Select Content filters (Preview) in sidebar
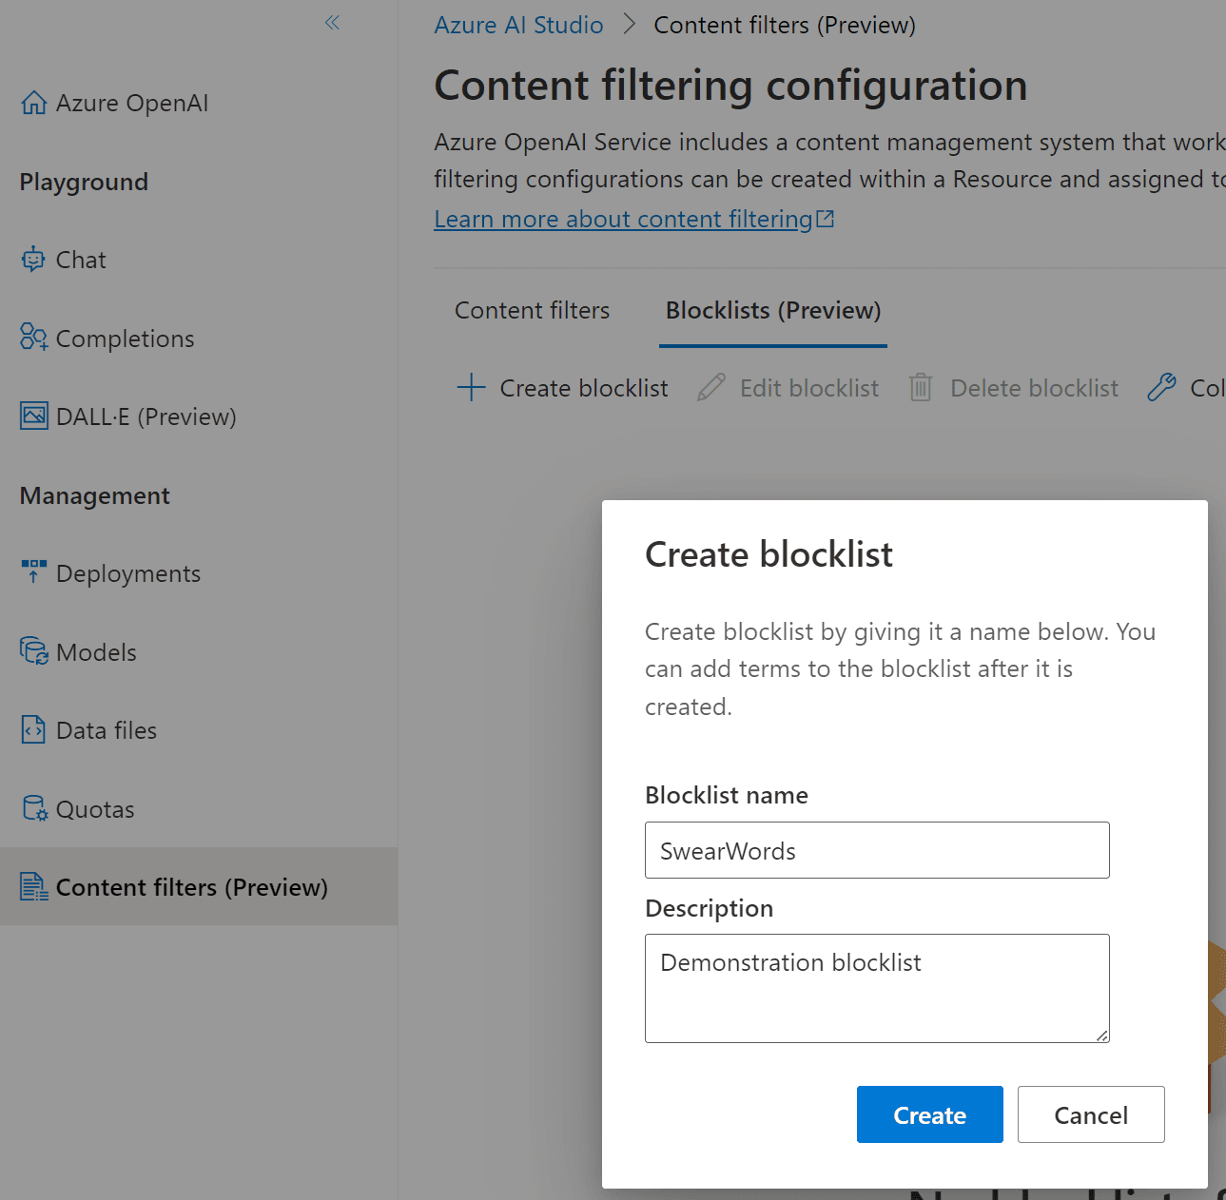Screen dimensions: 1226x1200 pyautogui.click(x=199, y=886)
